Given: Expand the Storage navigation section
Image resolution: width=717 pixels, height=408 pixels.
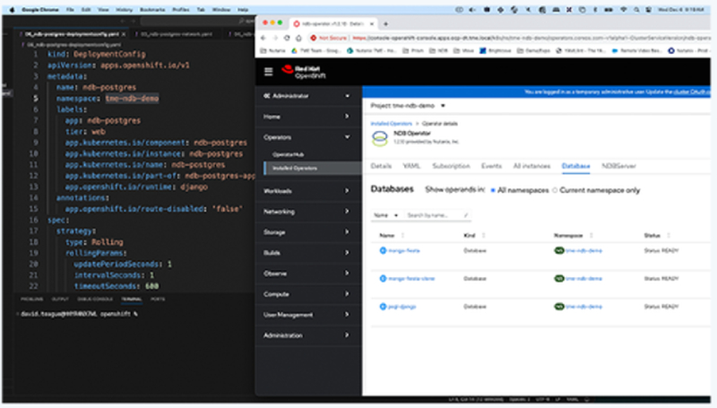Looking at the screenshot, I should (x=308, y=232).
